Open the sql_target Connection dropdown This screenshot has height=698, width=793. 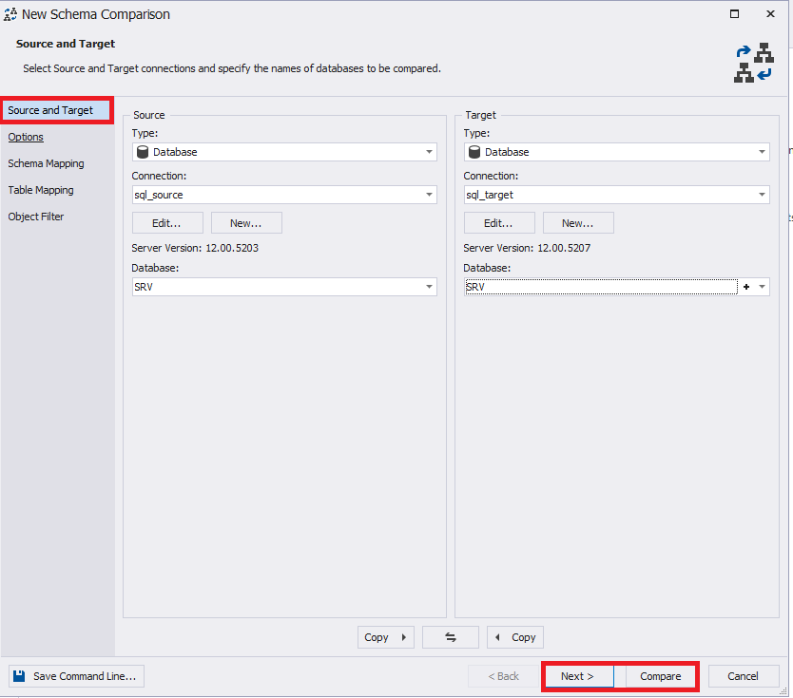click(762, 195)
